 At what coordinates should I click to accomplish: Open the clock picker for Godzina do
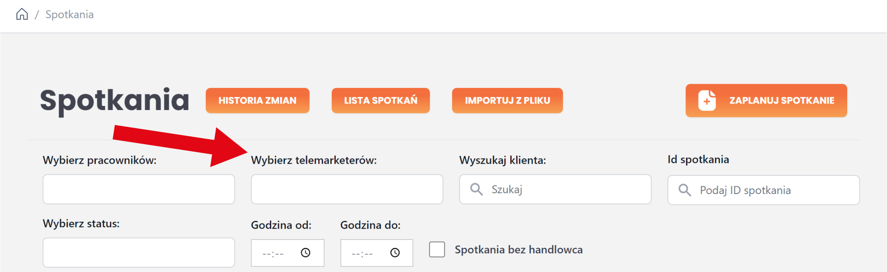pos(395,253)
